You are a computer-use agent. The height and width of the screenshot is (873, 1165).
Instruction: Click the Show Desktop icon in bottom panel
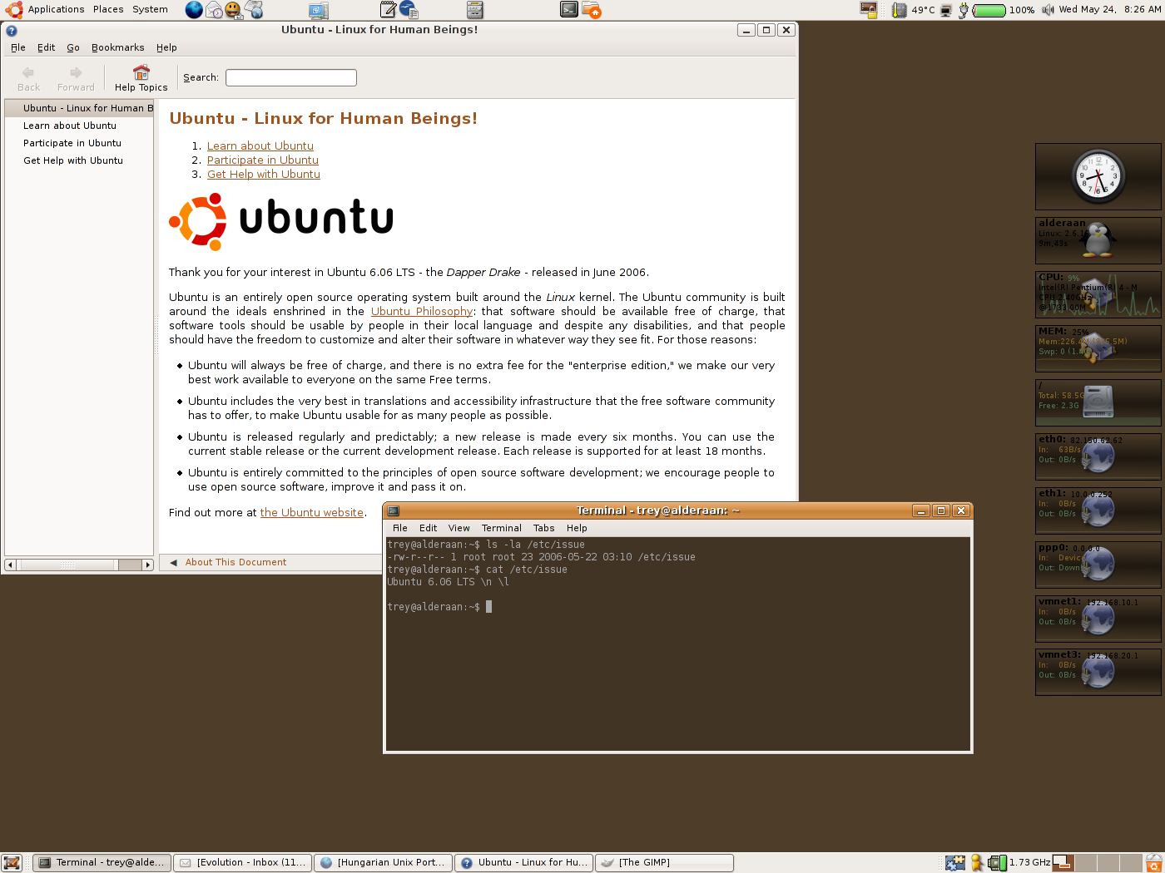click(x=12, y=863)
